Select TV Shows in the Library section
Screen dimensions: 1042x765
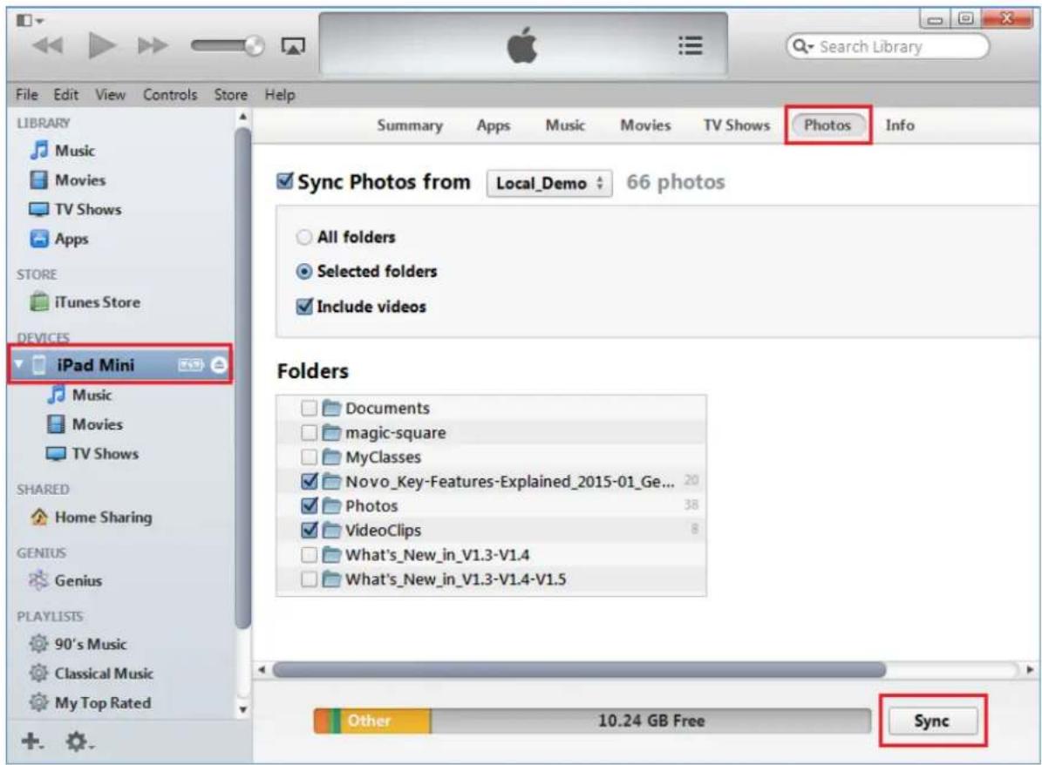click(x=75, y=209)
